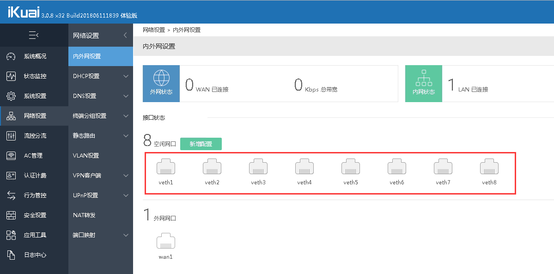
Task: Select the veth7 port icon
Action: [443, 167]
